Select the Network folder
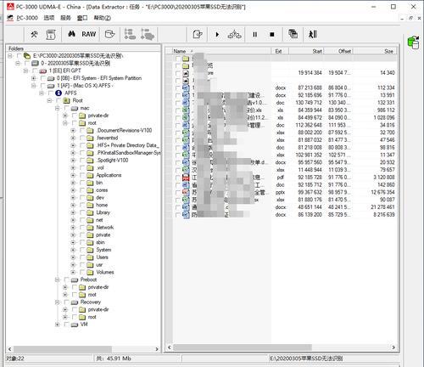The width and height of the screenshot is (424, 367). click(x=105, y=228)
